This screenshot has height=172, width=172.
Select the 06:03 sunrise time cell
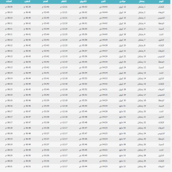click(83, 7)
